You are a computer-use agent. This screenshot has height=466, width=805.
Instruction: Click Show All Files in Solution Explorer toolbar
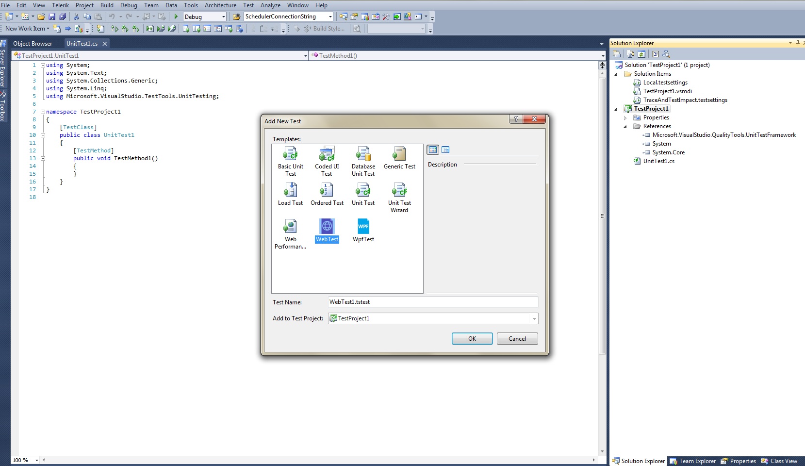(x=630, y=54)
